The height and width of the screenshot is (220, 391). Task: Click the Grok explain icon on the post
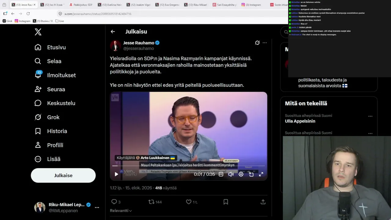point(257,43)
